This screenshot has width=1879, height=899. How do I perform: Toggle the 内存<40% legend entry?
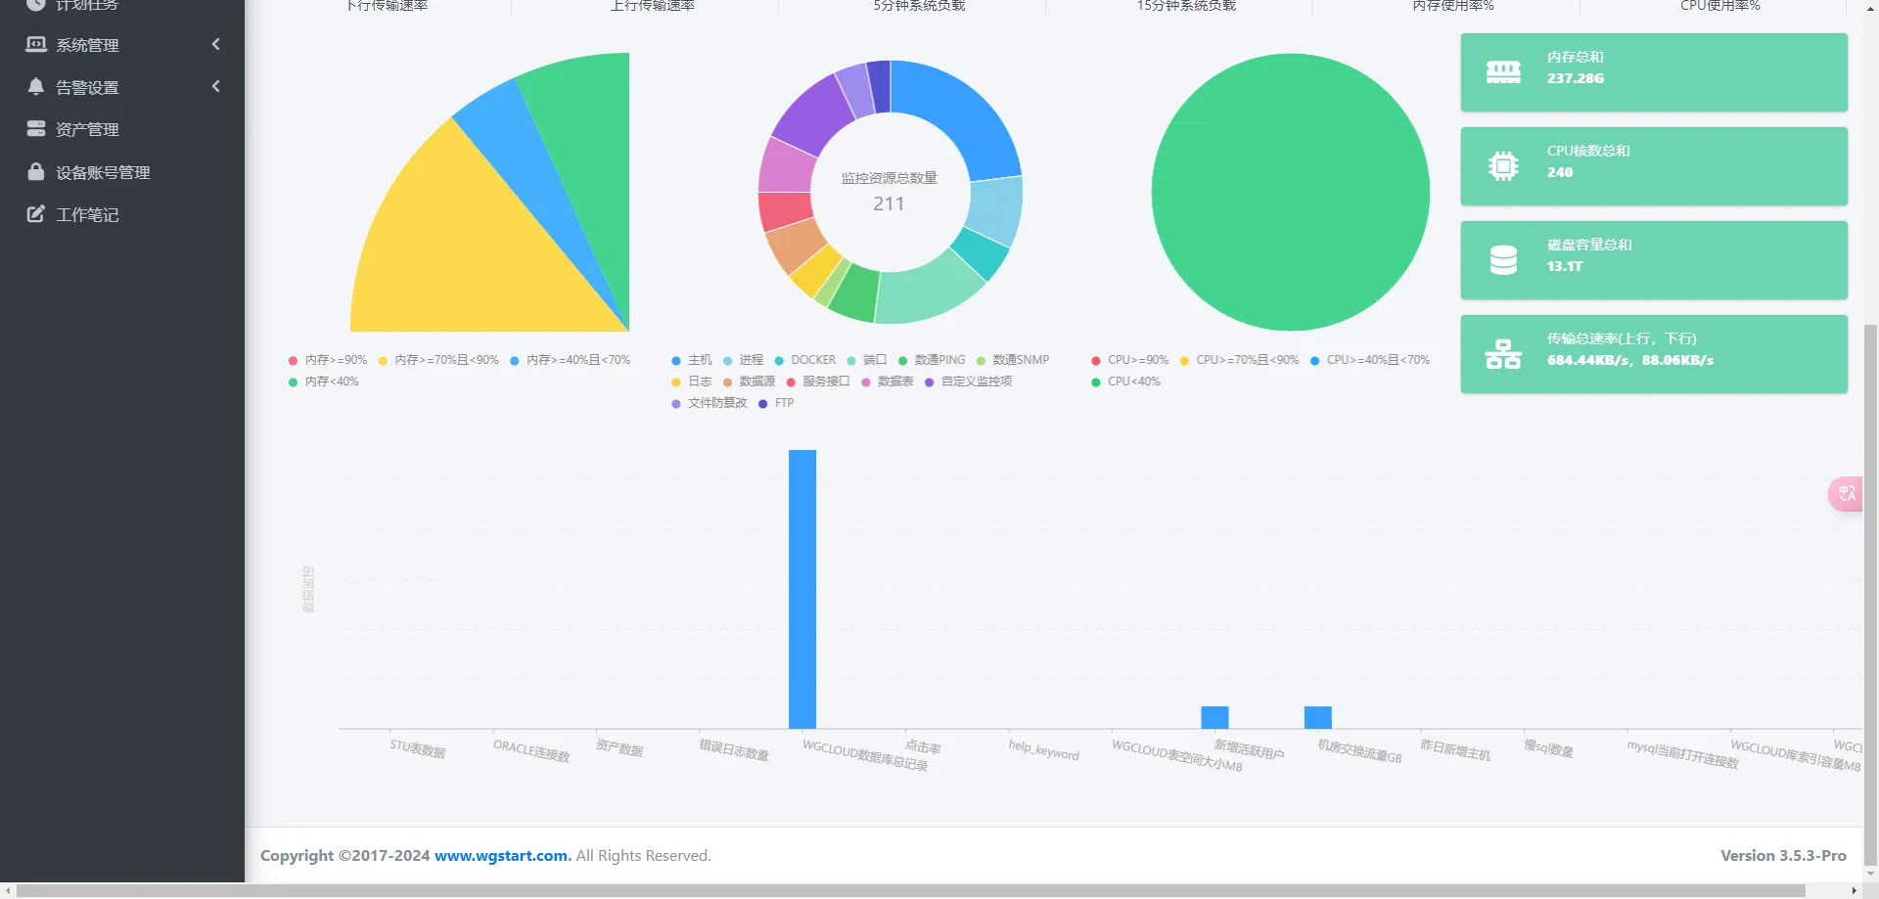click(x=324, y=382)
